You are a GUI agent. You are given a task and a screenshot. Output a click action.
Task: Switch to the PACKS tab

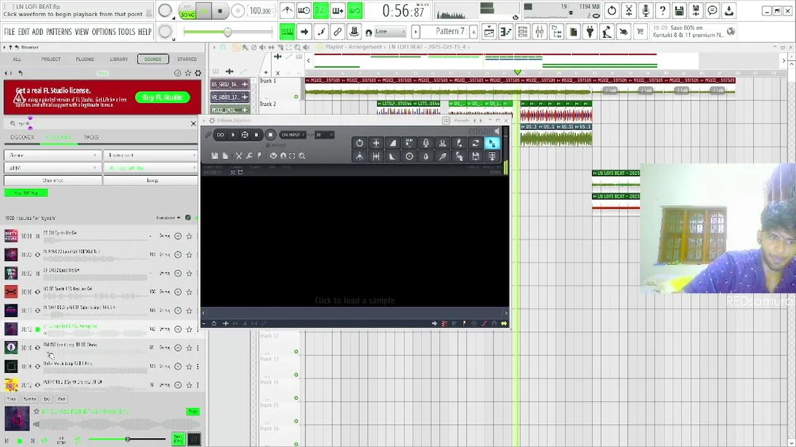pos(91,137)
